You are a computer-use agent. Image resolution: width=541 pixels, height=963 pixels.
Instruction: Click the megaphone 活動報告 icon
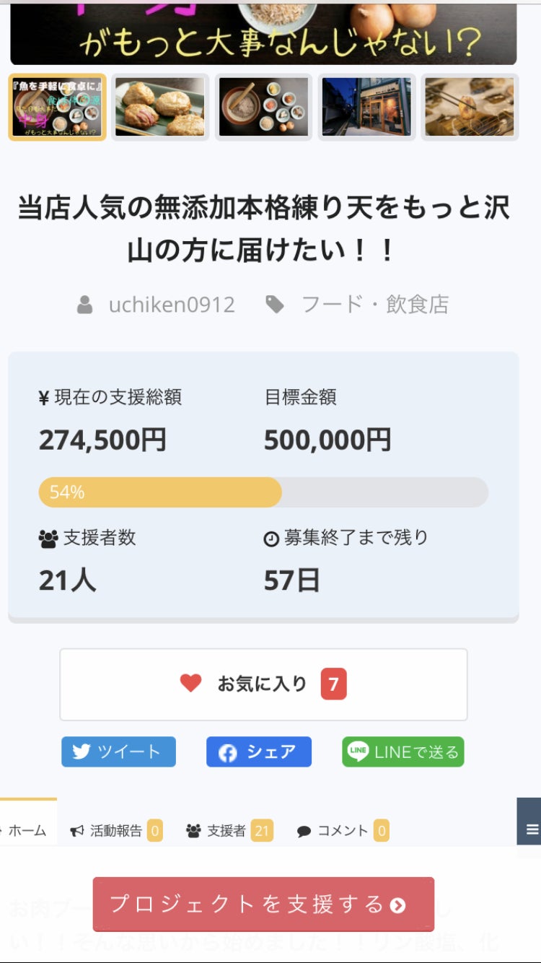[x=77, y=831]
